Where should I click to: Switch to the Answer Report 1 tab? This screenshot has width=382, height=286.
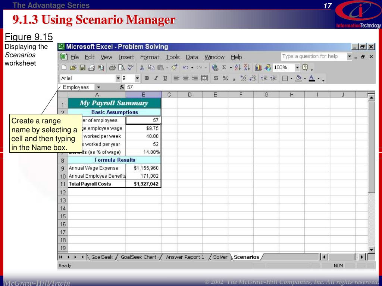click(185, 257)
